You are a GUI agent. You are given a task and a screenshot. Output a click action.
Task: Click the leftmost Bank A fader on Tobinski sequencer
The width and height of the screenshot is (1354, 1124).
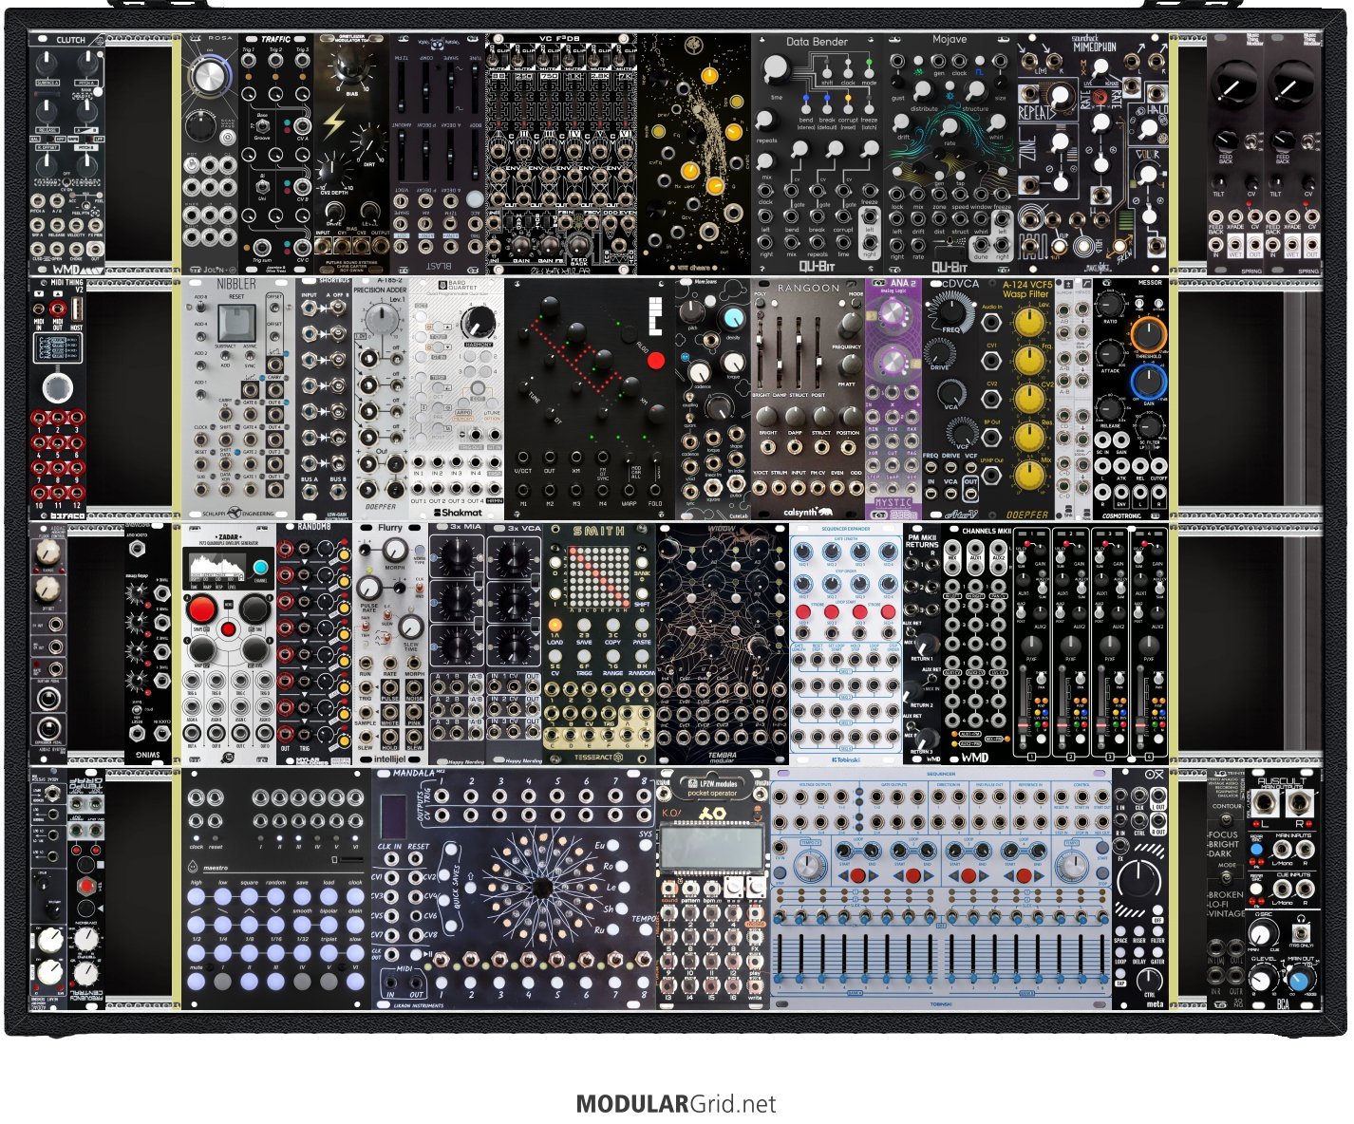[x=780, y=959]
